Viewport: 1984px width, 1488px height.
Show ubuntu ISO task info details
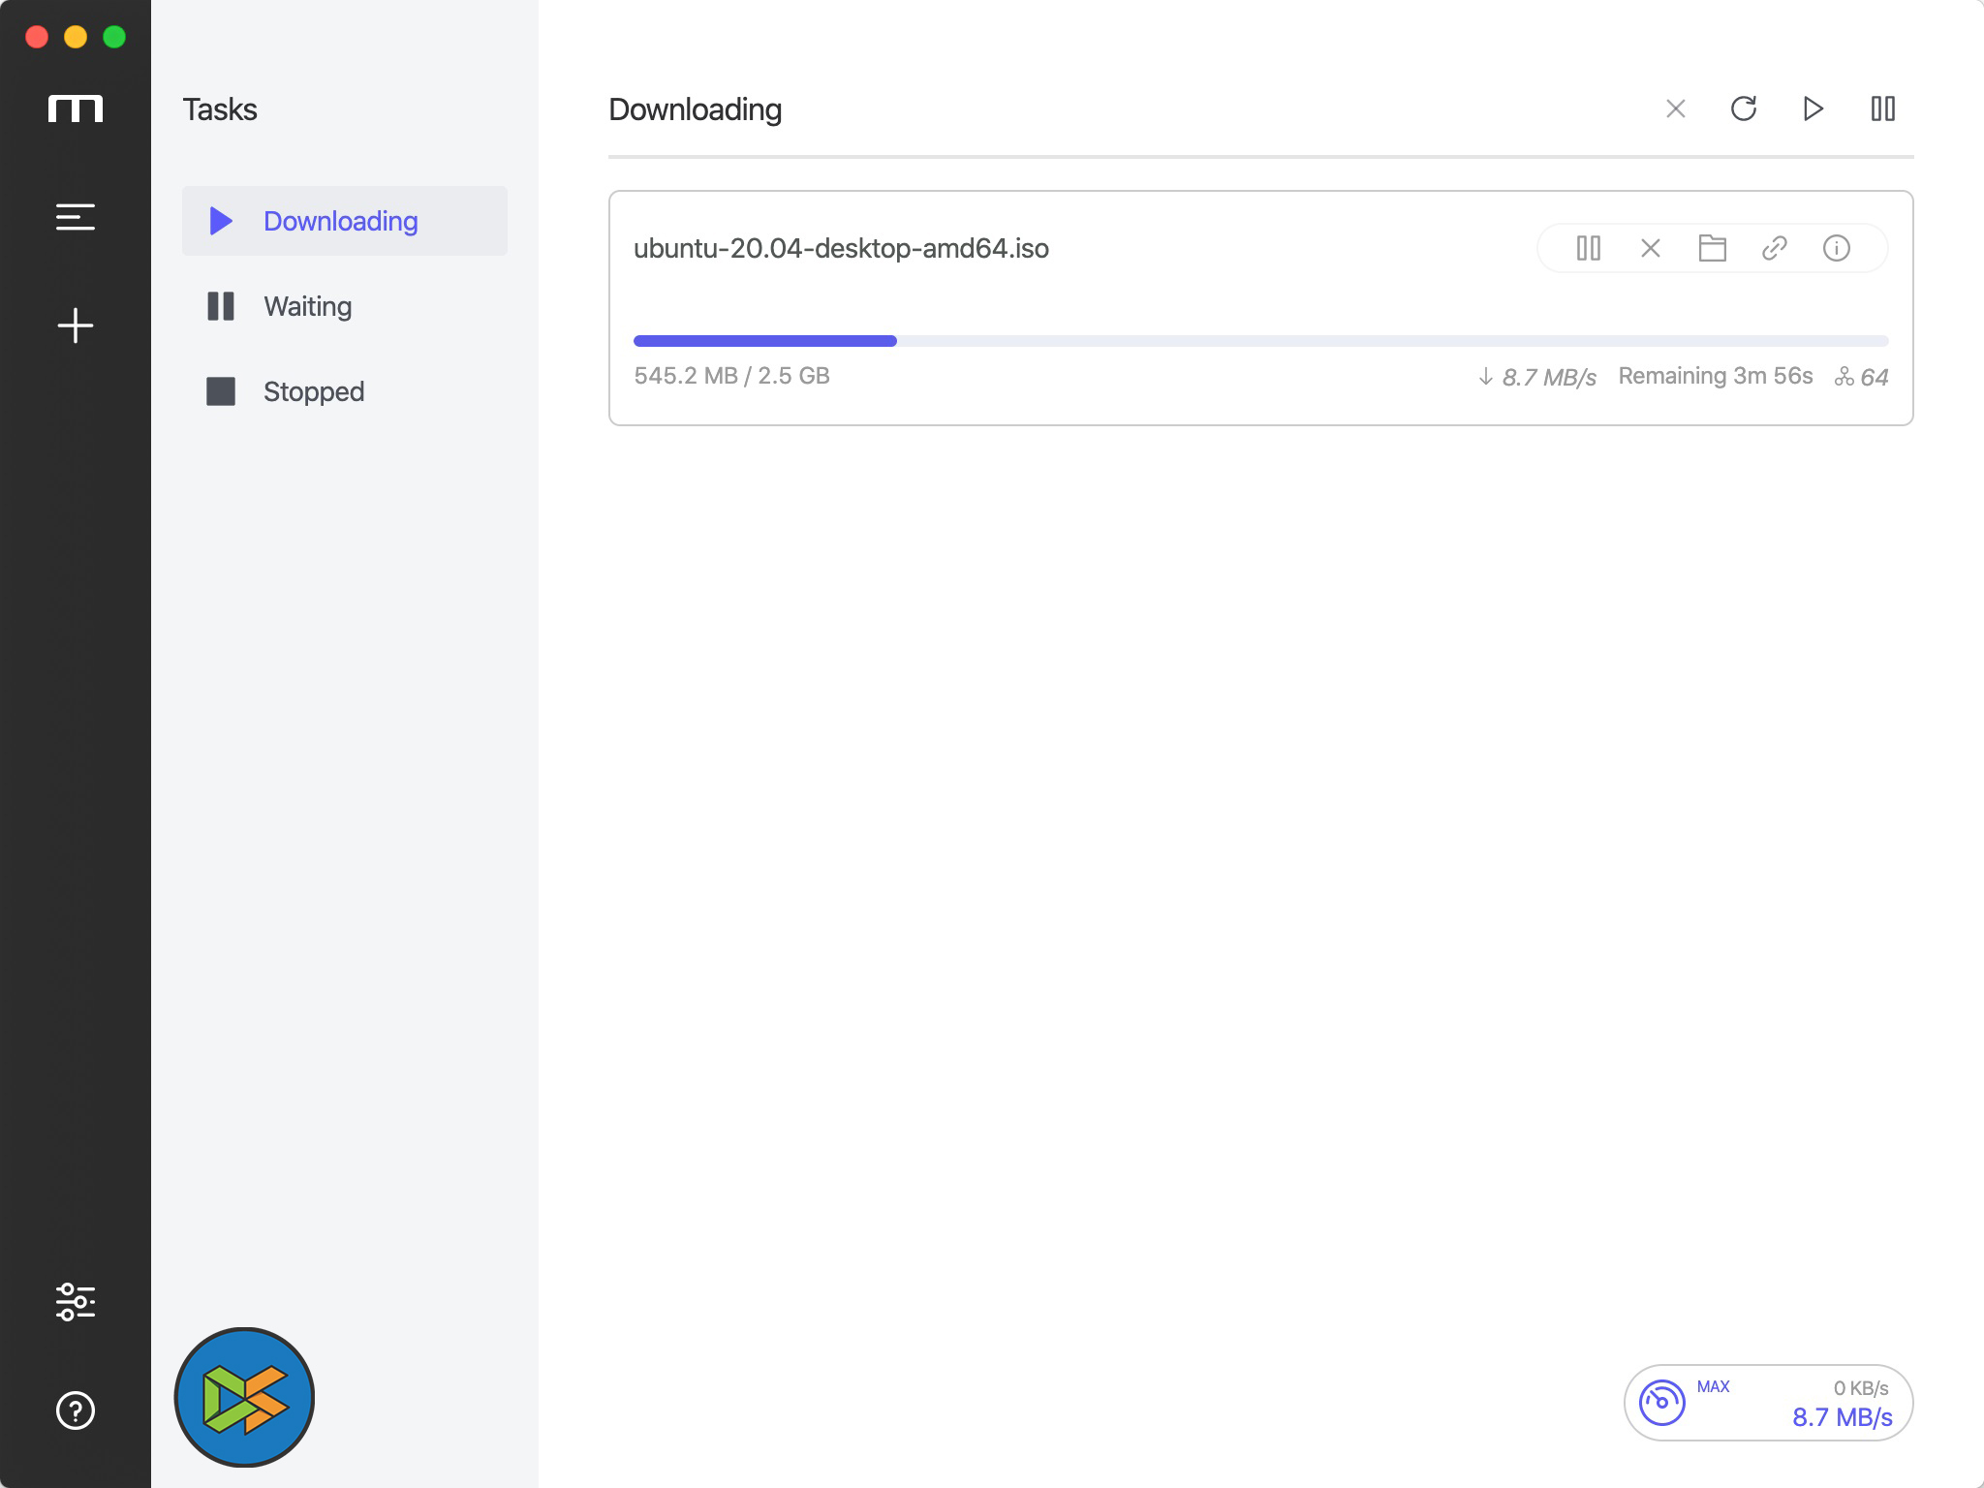click(1837, 249)
